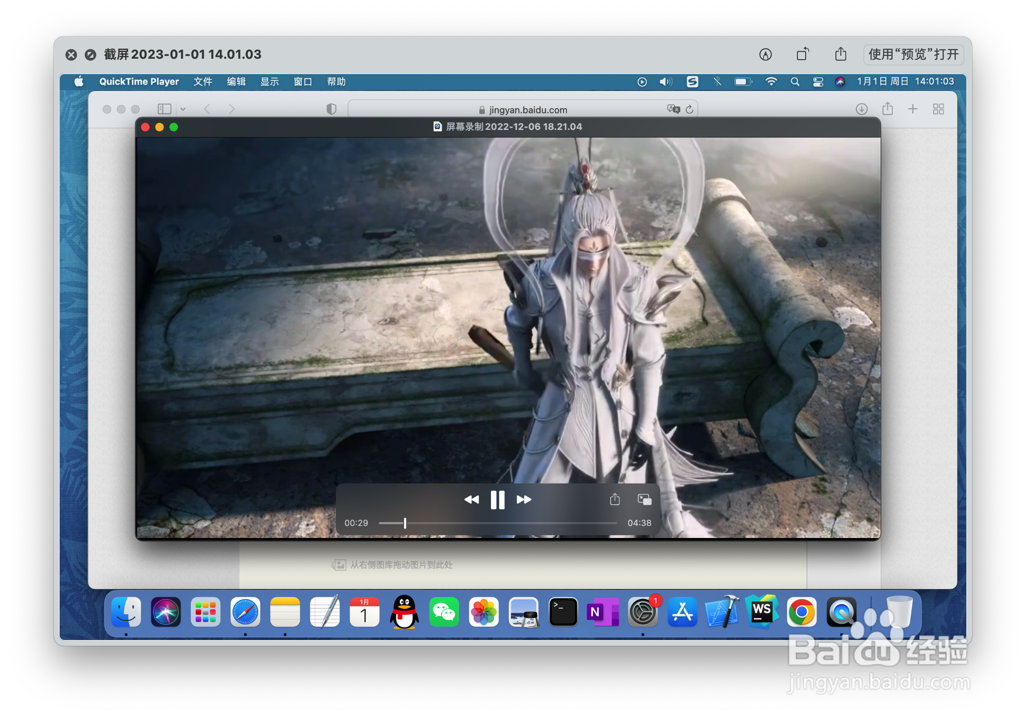Open Launchpad from the Dock
1026x717 pixels.
pos(205,612)
